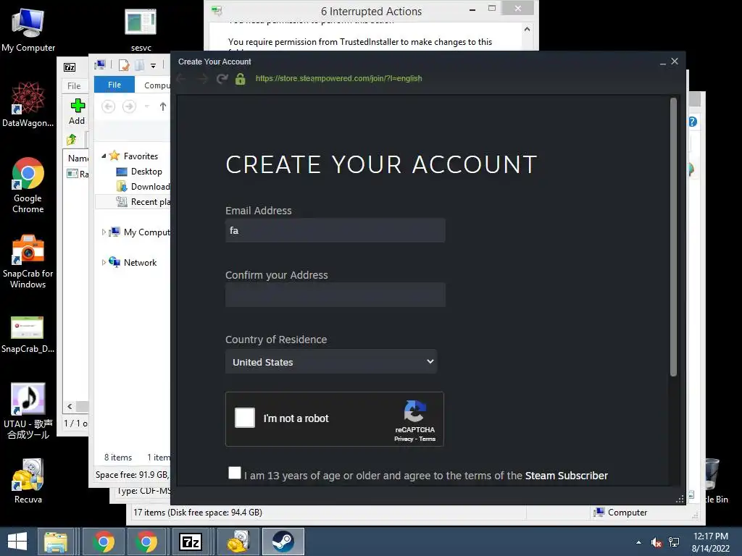
Task: Switch to 7-Zip taskbar button
Action: pyautogui.click(x=191, y=542)
